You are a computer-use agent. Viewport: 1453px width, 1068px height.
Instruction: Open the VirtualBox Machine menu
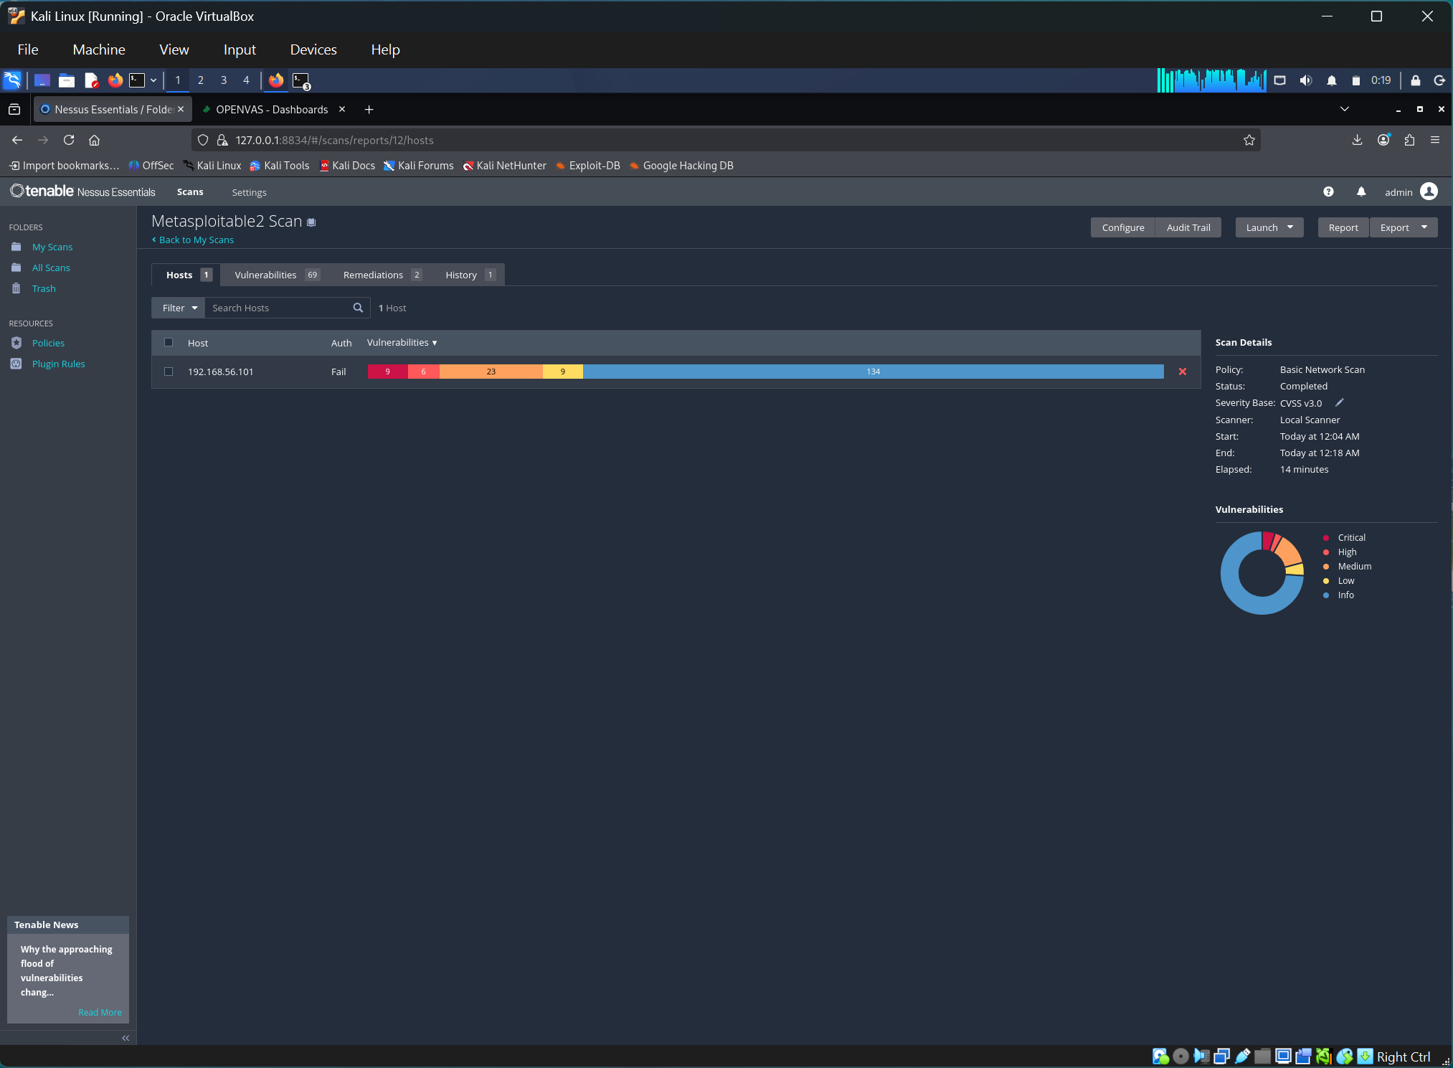[99, 49]
